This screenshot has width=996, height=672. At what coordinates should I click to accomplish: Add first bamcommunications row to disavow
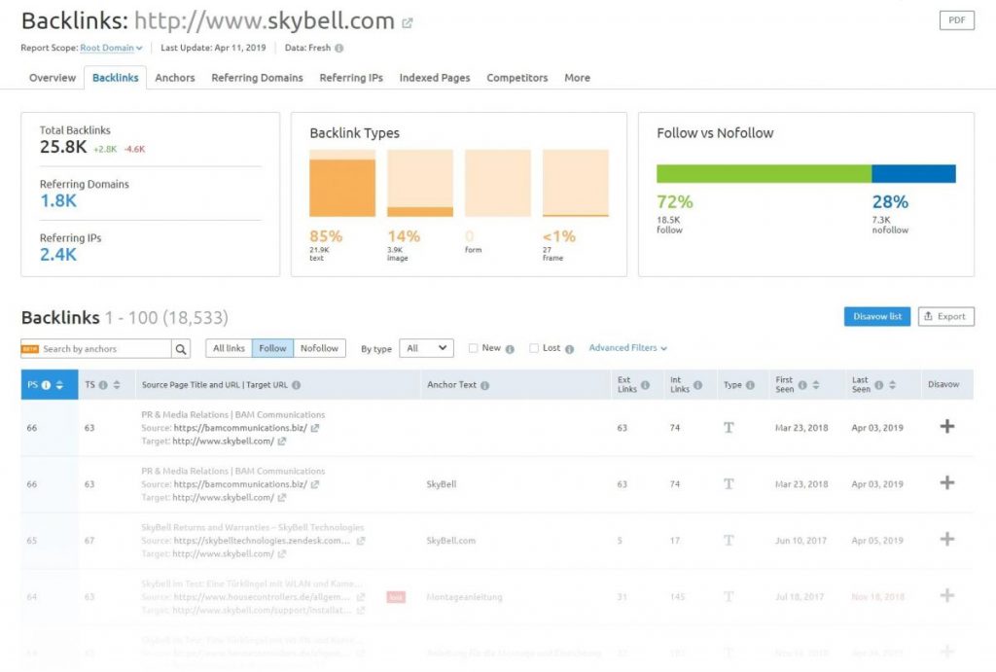pyautogui.click(x=947, y=426)
